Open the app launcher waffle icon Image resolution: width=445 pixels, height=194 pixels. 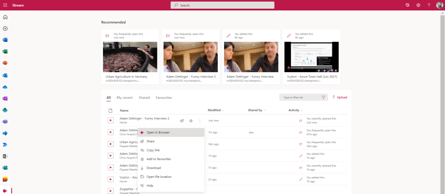click(x=5, y=5)
